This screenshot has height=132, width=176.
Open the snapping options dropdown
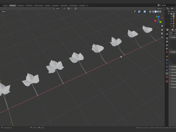coord(72,8)
